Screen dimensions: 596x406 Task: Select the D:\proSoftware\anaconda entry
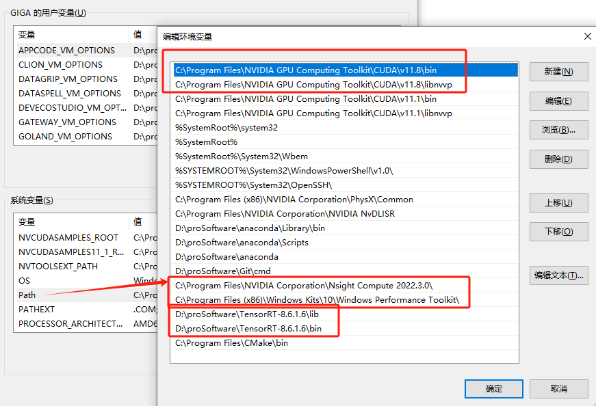point(344,257)
